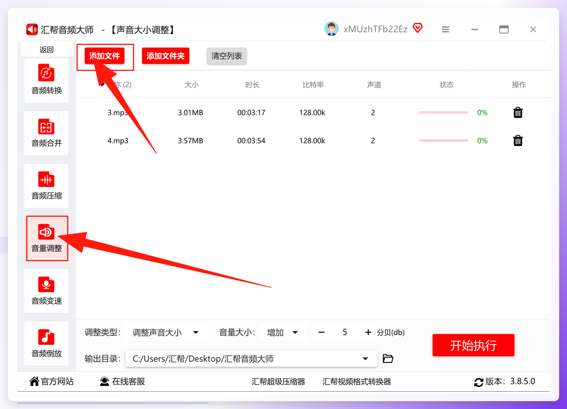The image size is (567, 409).
Task: Click the 3.01MB size cell
Action: tap(190, 113)
